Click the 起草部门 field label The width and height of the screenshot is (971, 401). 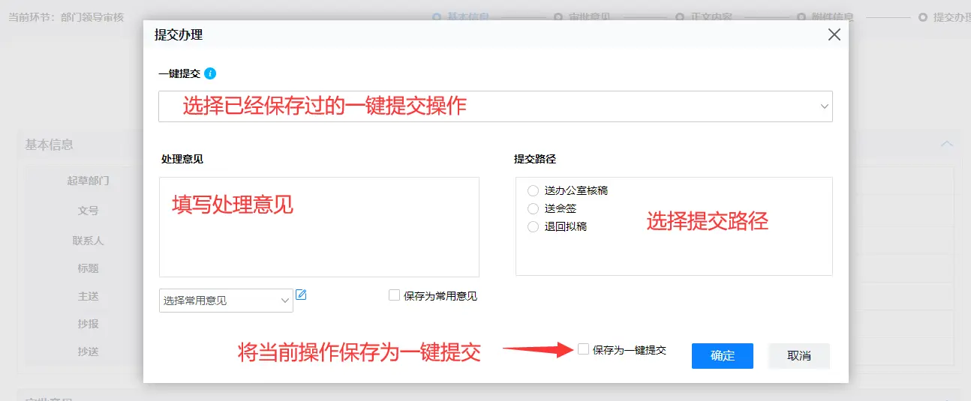89,181
